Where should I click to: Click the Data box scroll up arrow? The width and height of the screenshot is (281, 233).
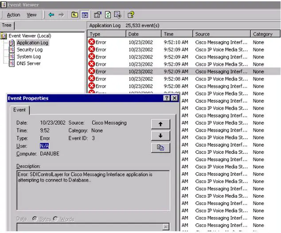(166, 227)
